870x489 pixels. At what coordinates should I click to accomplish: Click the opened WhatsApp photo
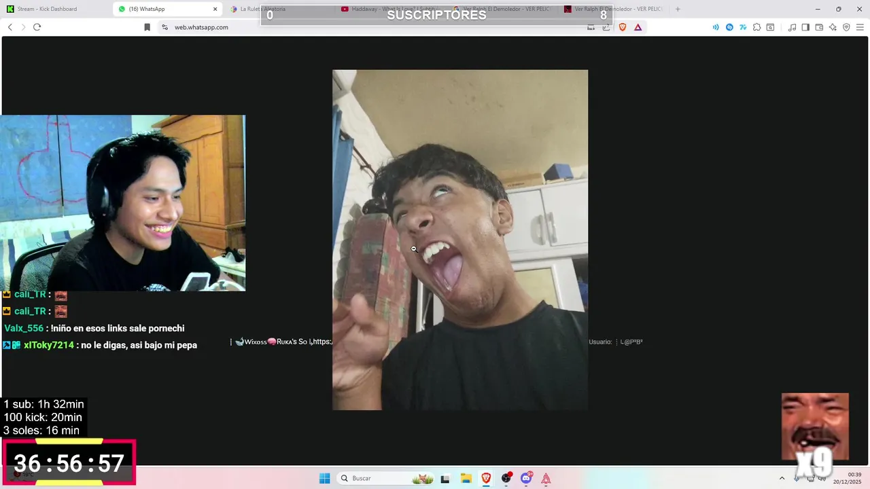coord(460,240)
